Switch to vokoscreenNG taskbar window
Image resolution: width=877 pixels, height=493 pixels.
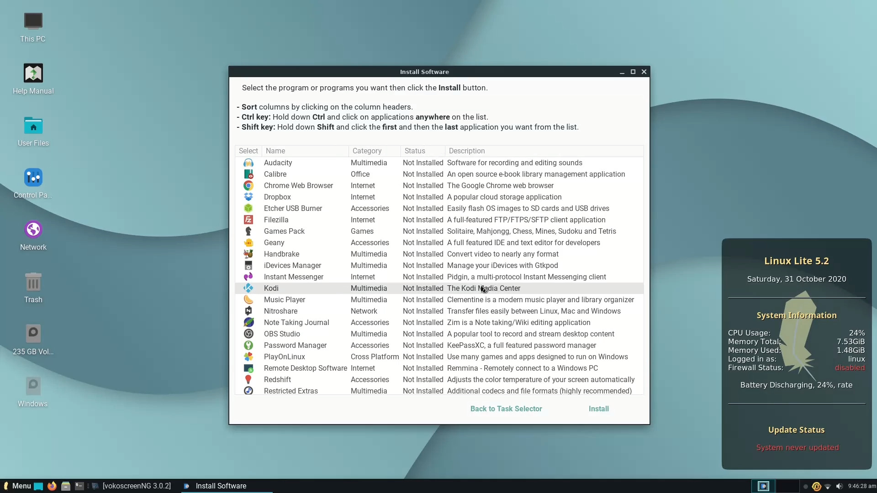coord(132,486)
